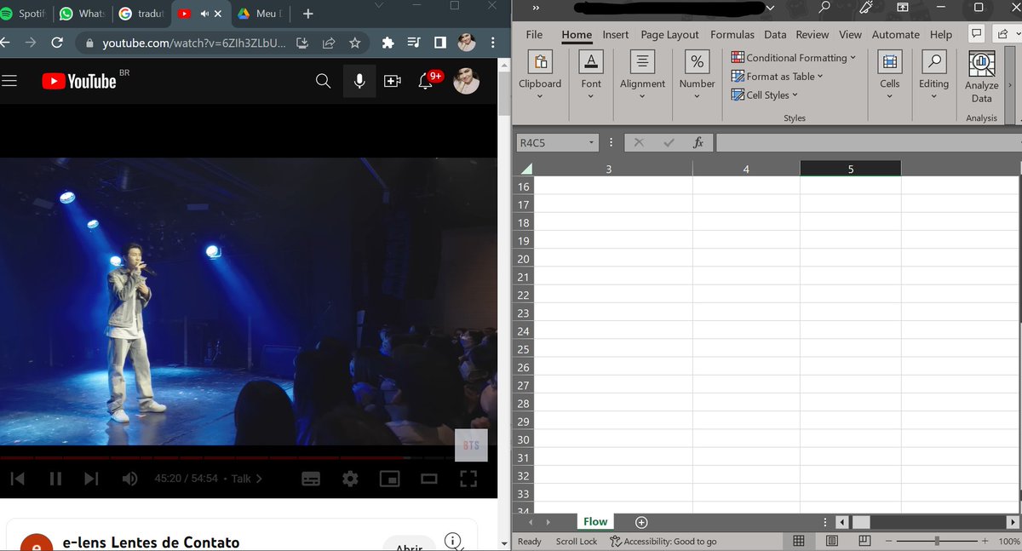Go to the previous video
1022x551 pixels.
pos(18,479)
